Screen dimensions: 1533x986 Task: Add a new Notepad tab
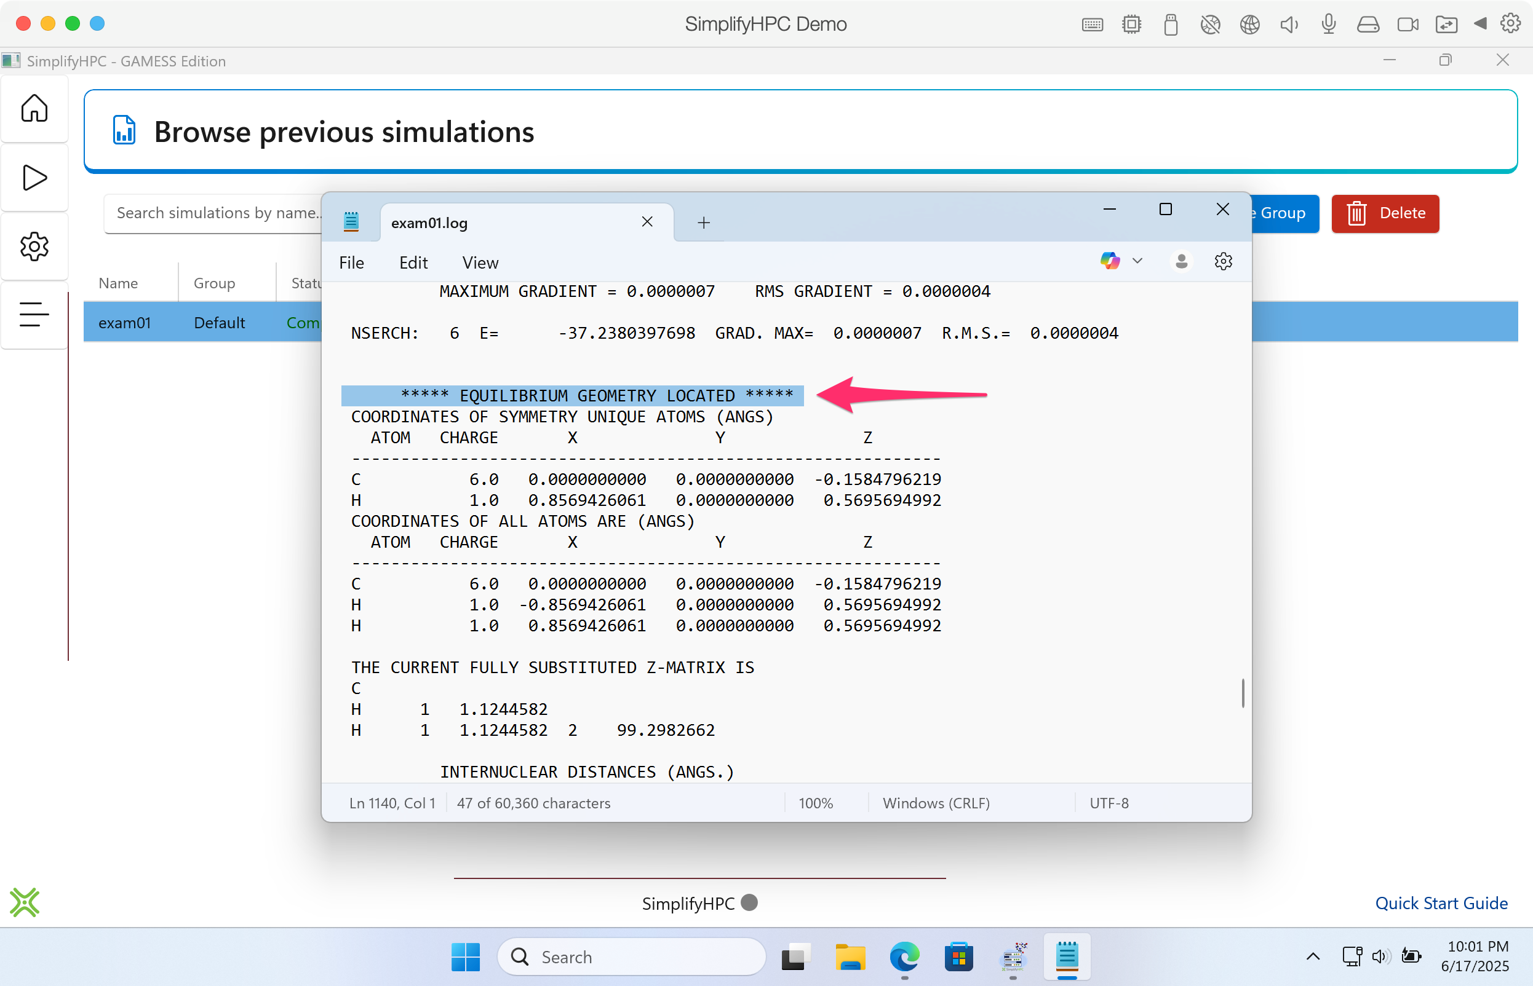[x=703, y=223]
